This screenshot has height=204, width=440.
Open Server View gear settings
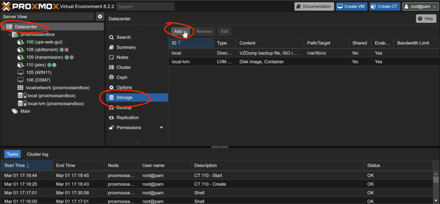(100, 17)
